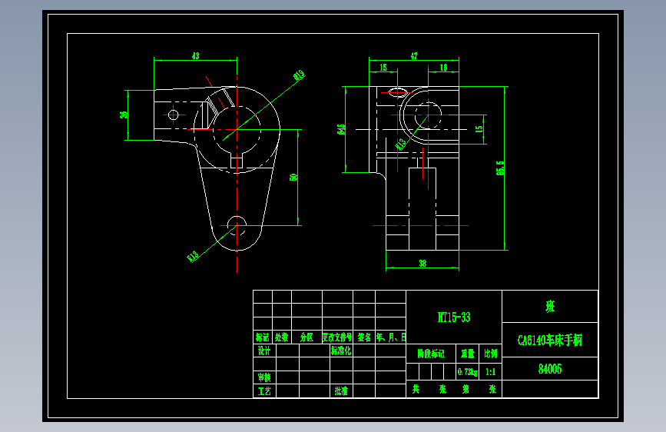Click the 分区 header cell
Image resolution: width=666 pixels, height=432 pixels.
[x=306, y=337]
